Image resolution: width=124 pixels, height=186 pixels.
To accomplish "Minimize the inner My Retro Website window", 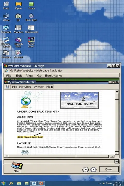I will [x=110, y=82].
